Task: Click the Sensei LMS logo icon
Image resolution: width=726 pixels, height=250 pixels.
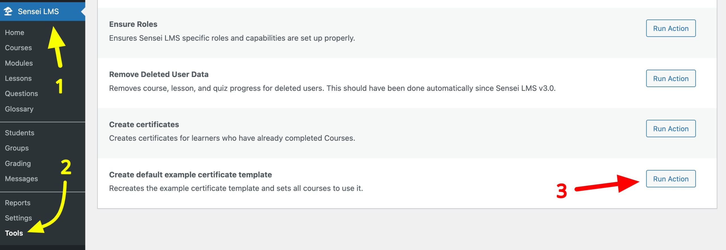Action: pyautogui.click(x=8, y=11)
